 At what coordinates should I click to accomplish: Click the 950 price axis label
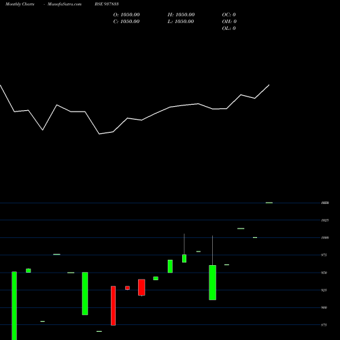324,273
